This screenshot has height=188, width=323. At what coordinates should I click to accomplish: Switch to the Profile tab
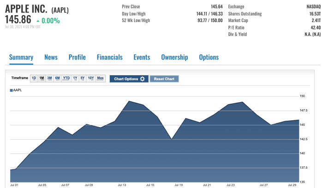(x=77, y=57)
